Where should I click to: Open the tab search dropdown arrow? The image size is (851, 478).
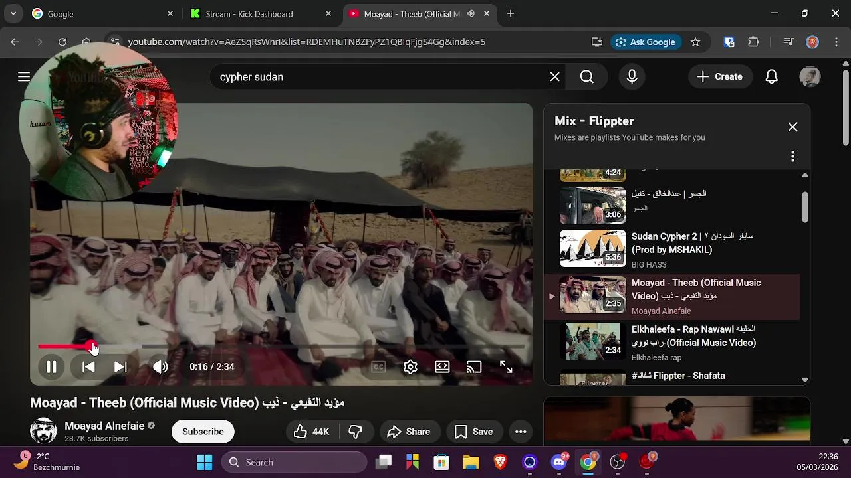pyautogui.click(x=13, y=13)
